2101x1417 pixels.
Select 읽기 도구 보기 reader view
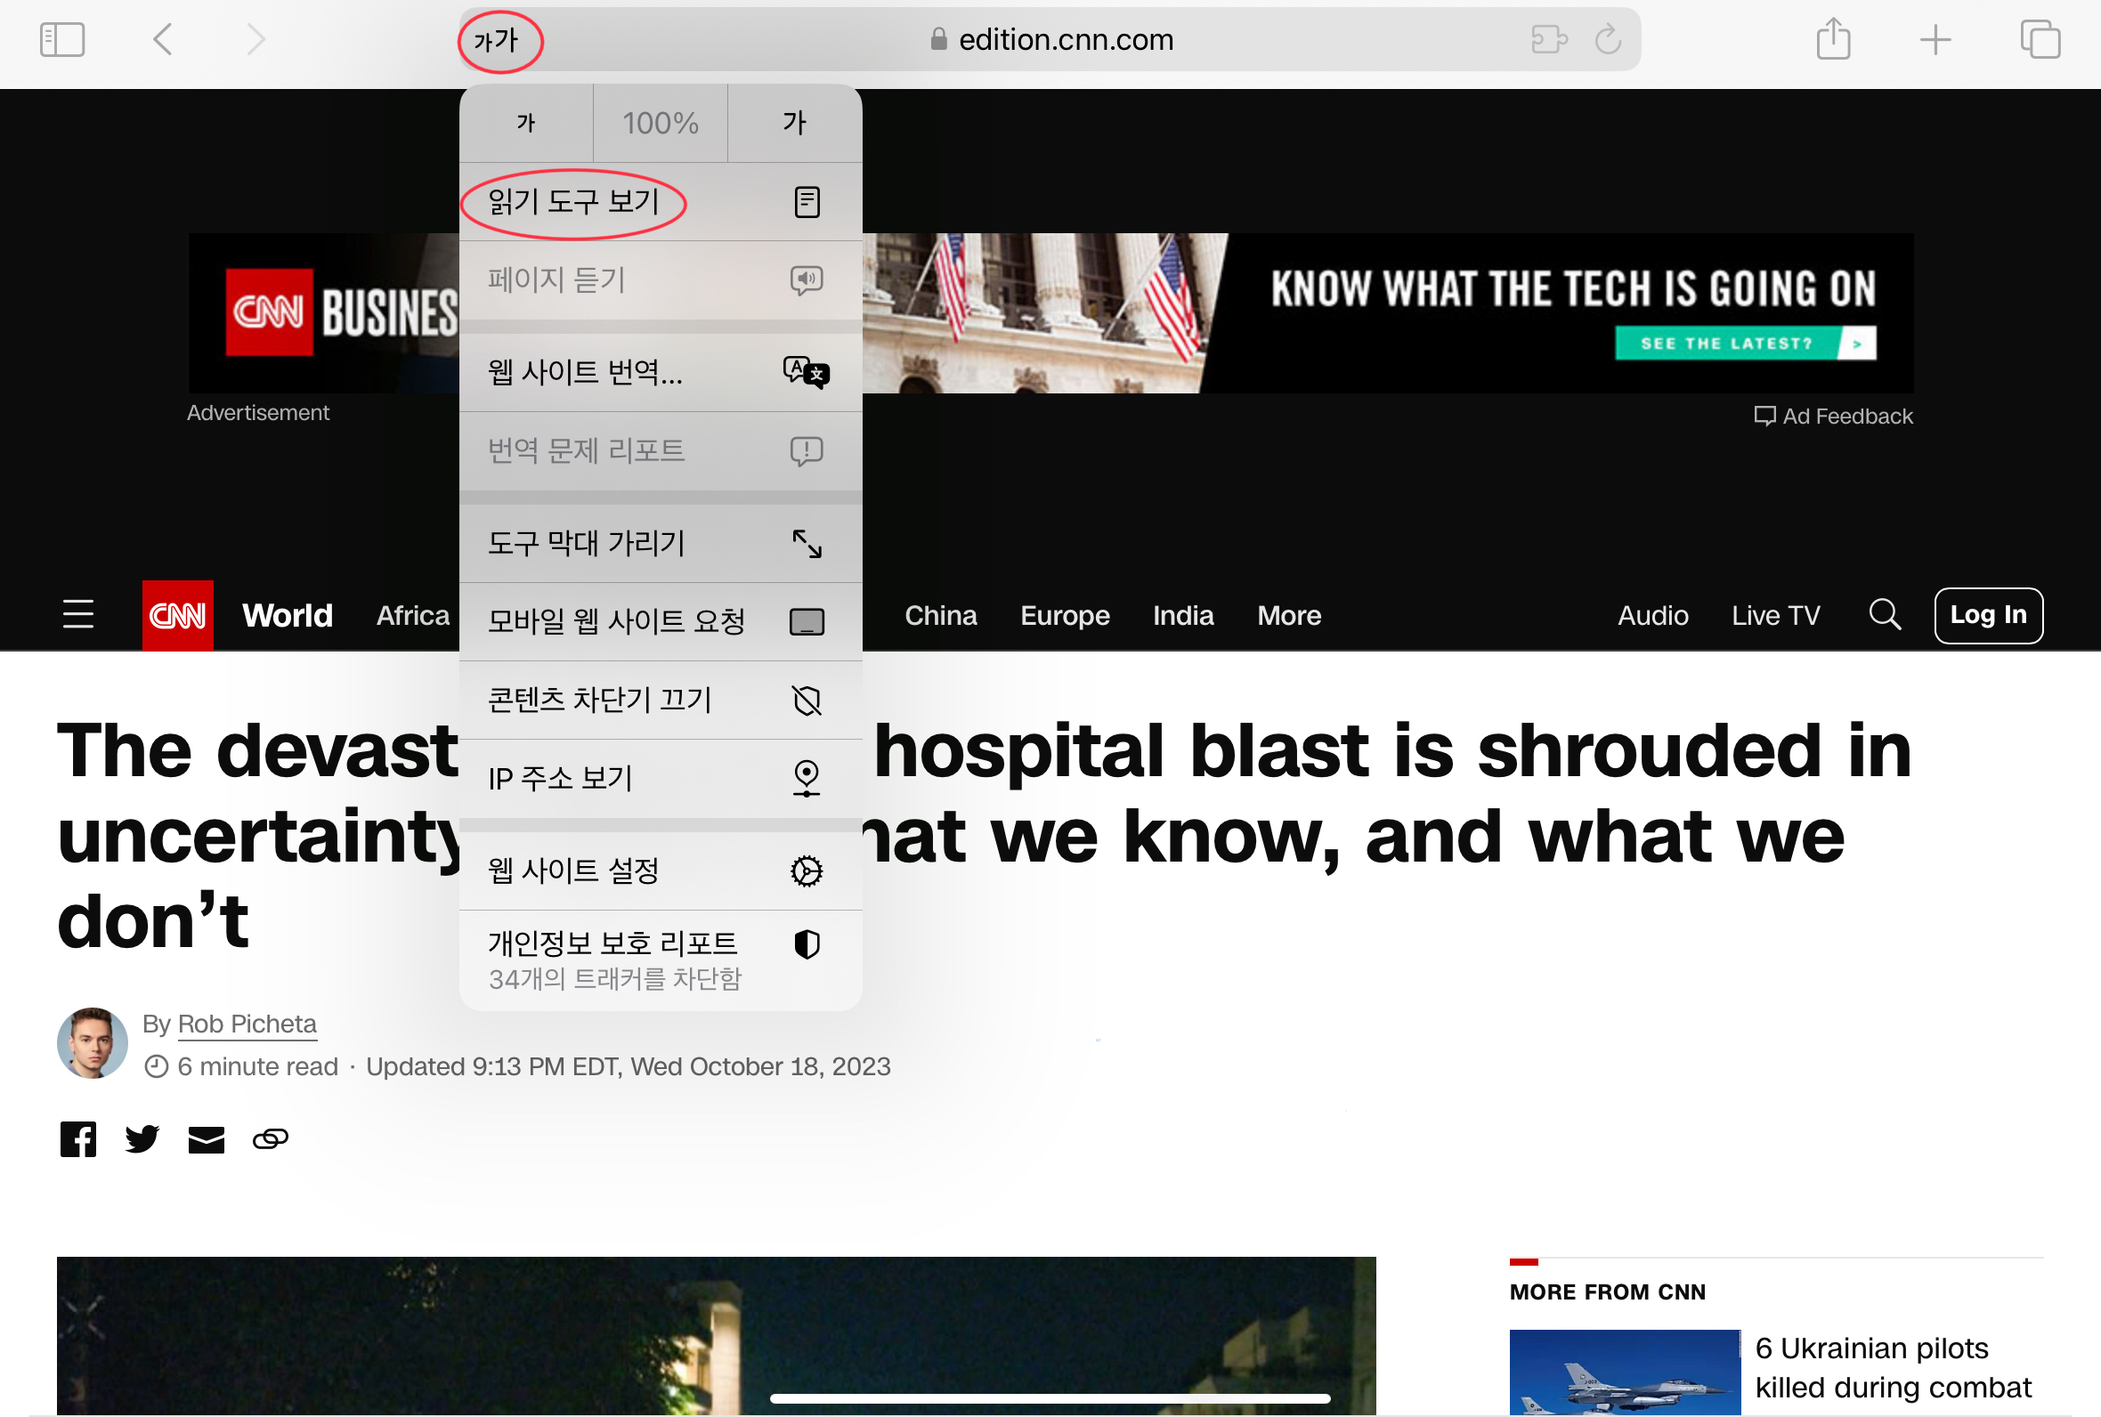[660, 201]
